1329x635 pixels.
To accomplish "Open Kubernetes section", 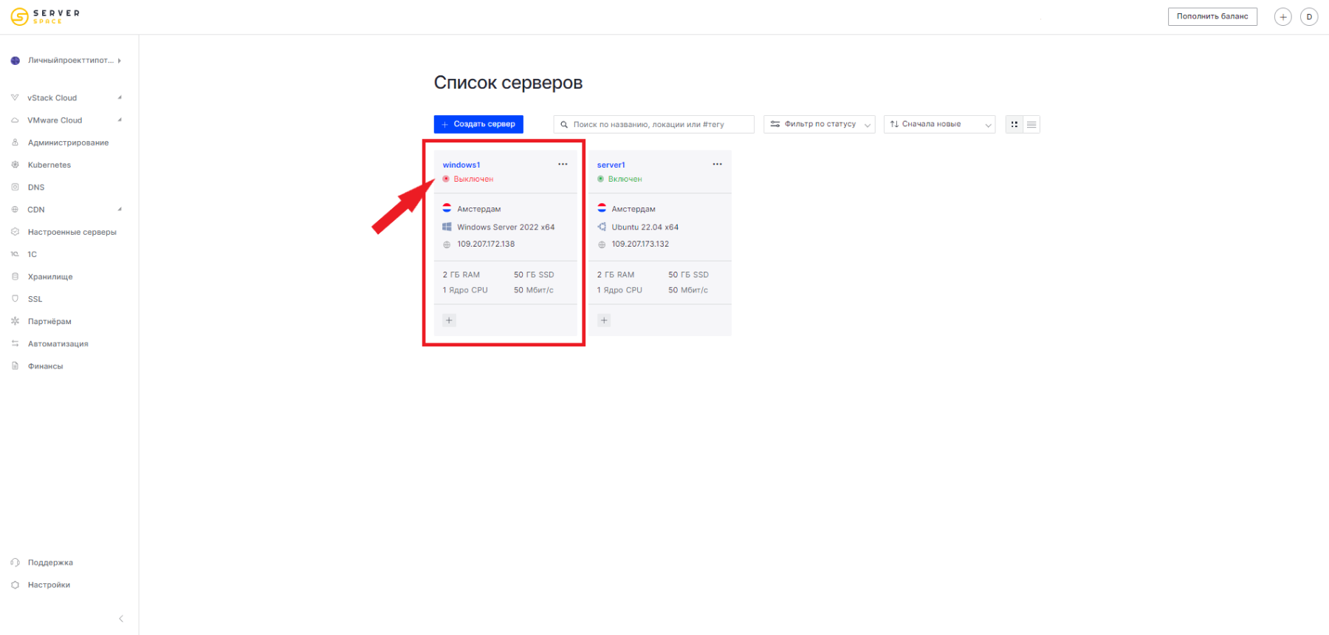I will 49,165.
